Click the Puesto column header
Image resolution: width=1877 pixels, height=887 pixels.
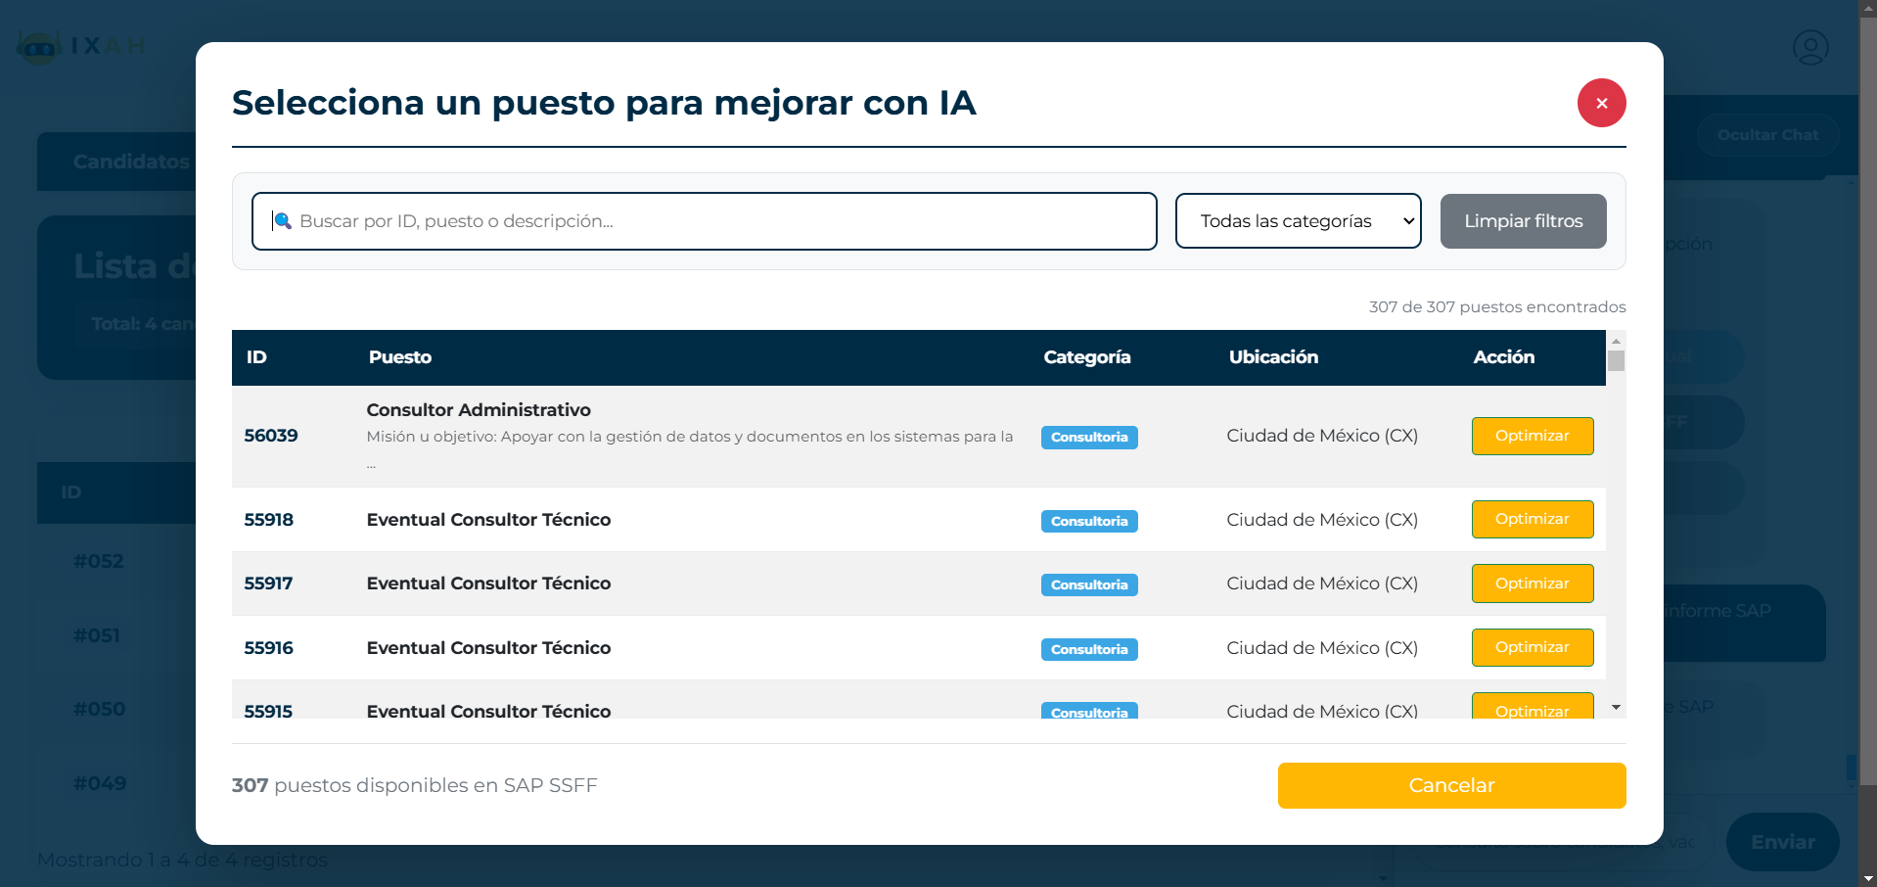pos(400,357)
